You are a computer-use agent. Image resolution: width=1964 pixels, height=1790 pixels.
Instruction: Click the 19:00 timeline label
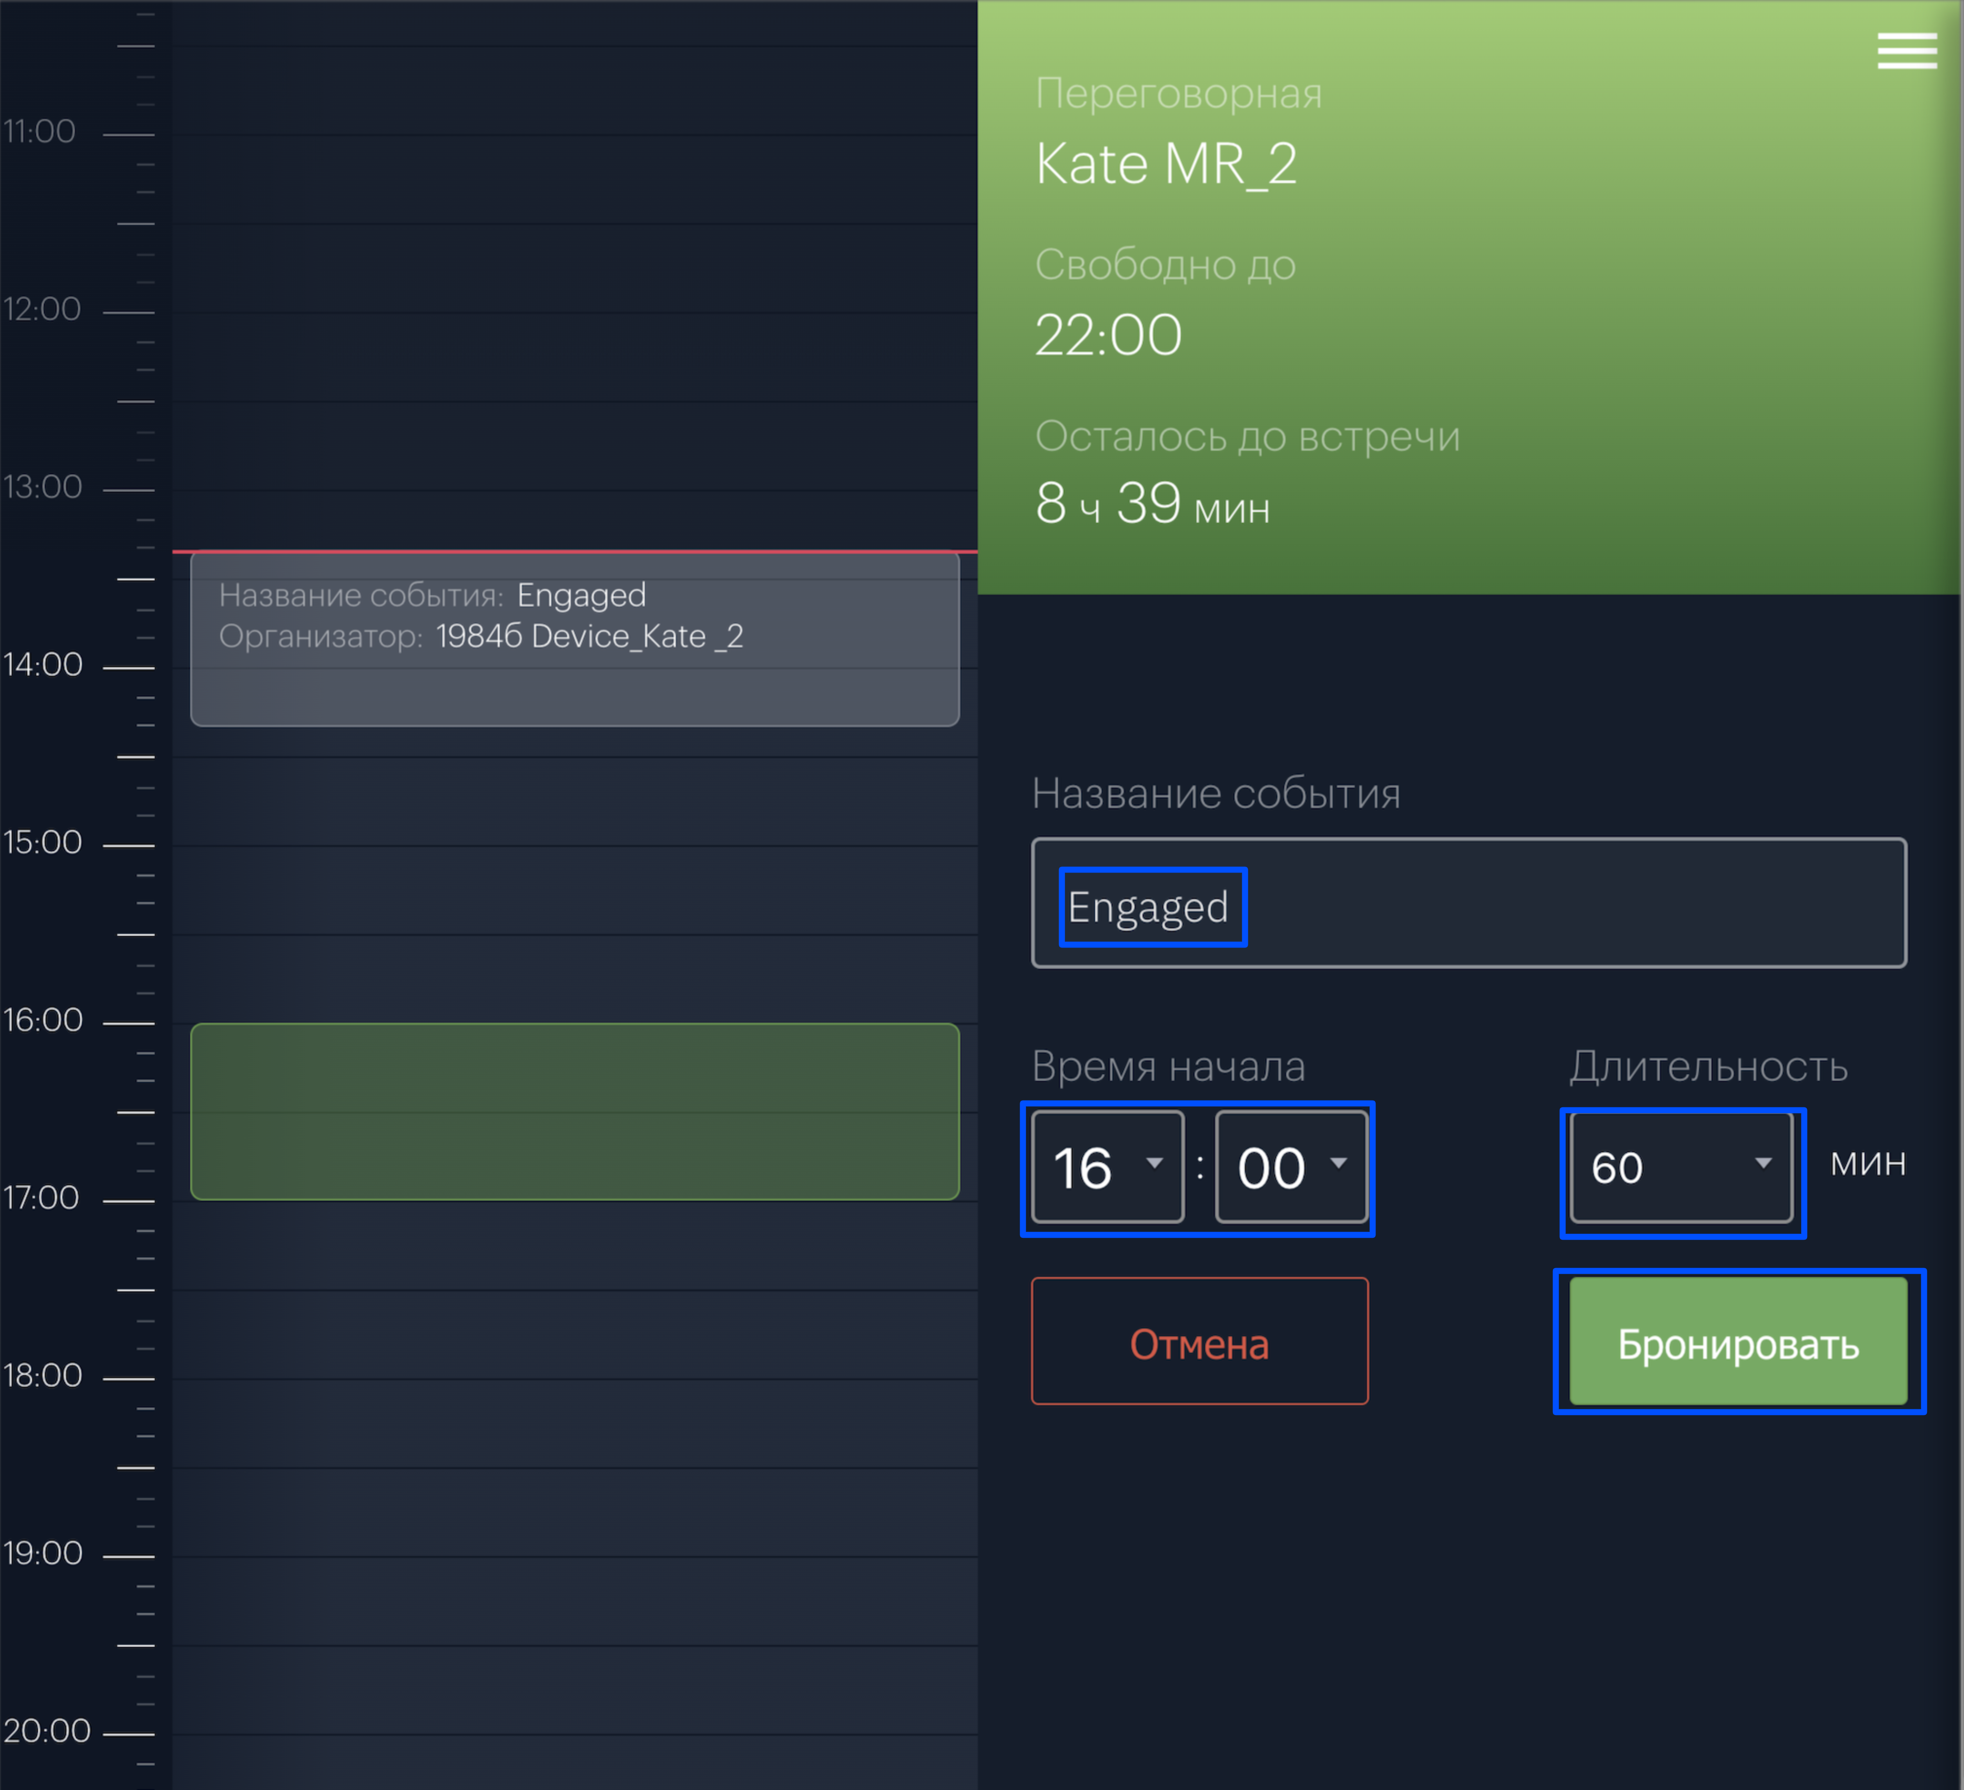pyautogui.click(x=43, y=1553)
